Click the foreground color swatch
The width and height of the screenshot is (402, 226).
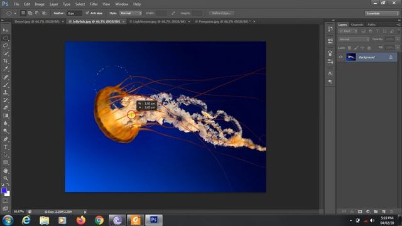tap(4, 190)
